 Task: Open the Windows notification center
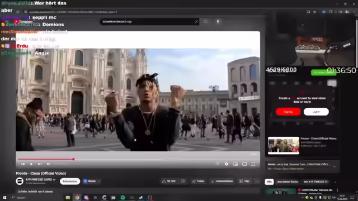[x=352, y=198]
